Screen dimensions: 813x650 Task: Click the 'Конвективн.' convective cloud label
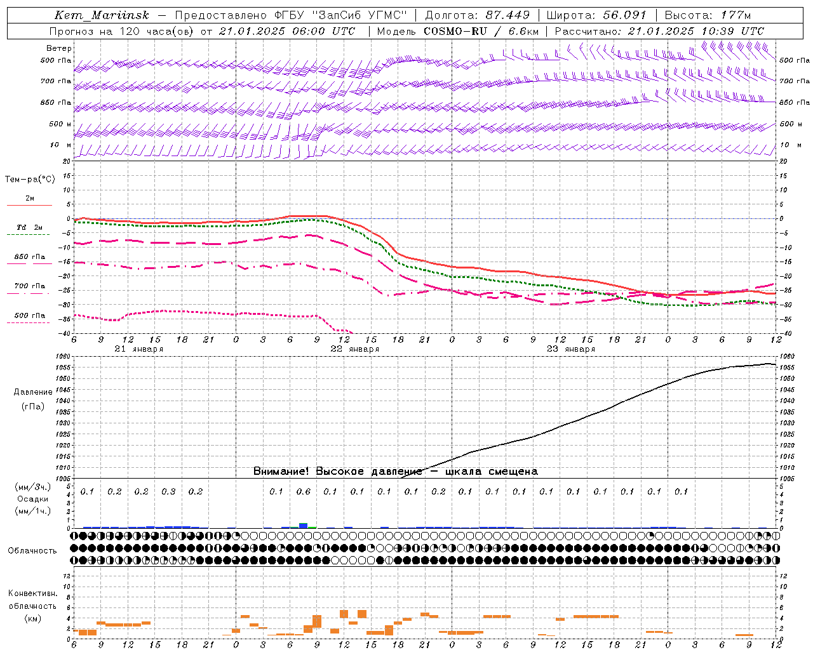coord(32,594)
